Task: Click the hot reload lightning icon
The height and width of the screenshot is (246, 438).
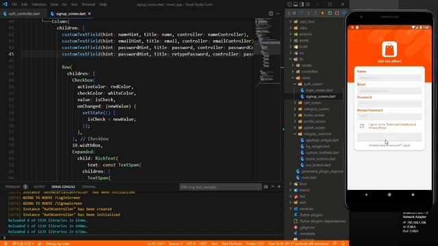Action: coord(322,13)
